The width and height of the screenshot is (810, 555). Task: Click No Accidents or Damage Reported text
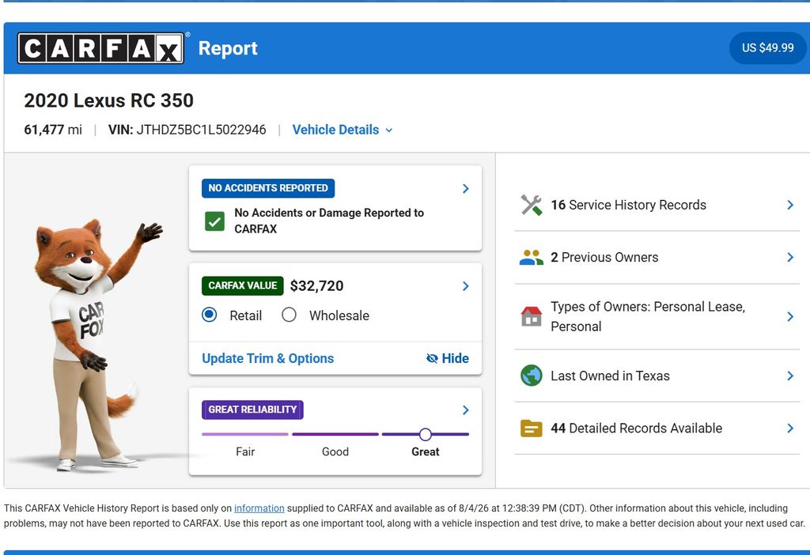pyautogui.click(x=329, y=221)
